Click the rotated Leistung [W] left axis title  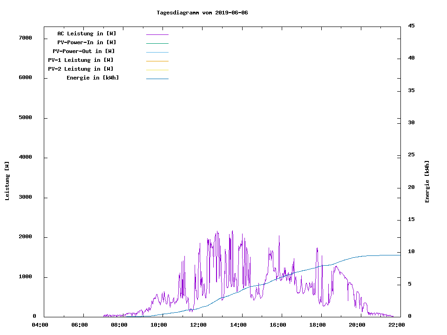tap(7, 181)
